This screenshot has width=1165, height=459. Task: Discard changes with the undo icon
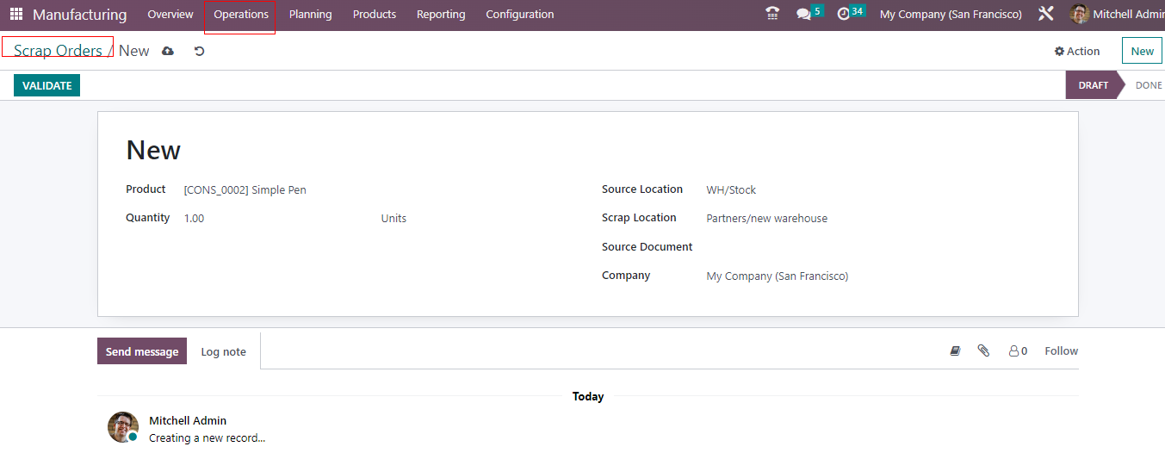[x=199, y=52]
